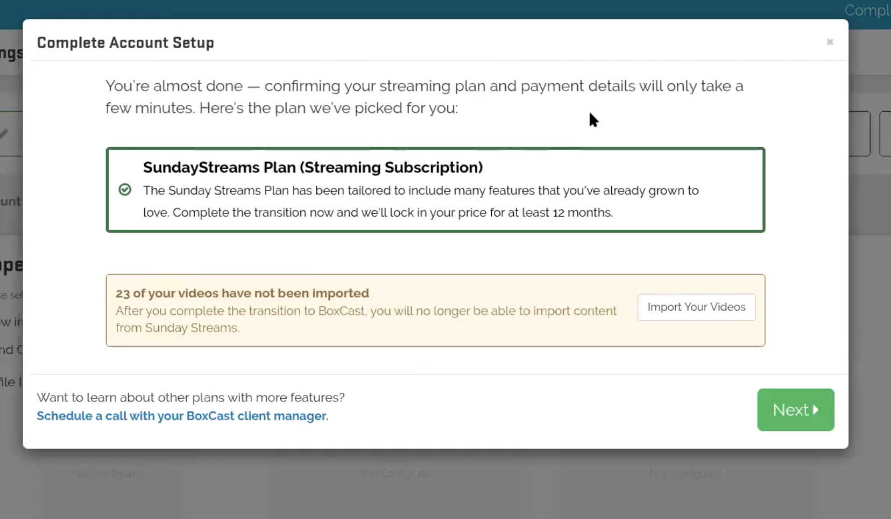Click the warning text about BoxCast transition
The height and width of the screenshot is (519, 891).
[366, 319]
